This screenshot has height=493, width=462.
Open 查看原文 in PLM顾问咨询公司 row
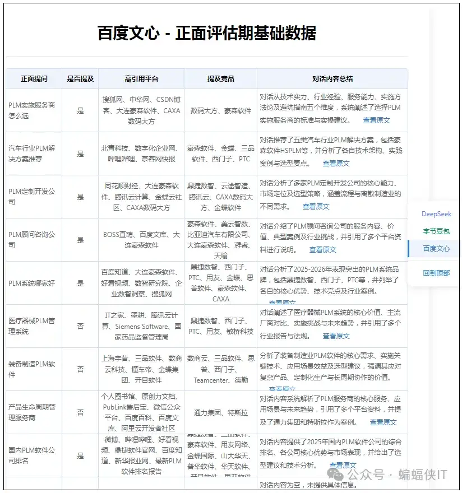tap(322, 250)
